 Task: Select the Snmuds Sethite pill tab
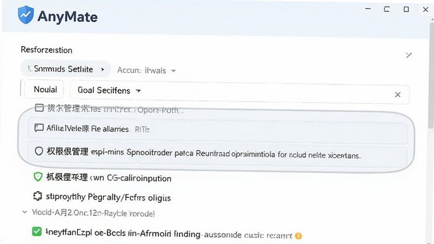[x=66, y=69]
